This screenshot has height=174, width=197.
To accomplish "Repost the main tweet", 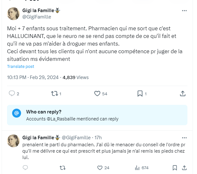I will click(x=54, y=93).
